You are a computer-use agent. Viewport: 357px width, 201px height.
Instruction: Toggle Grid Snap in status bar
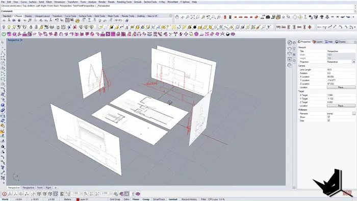click(115, 199)
